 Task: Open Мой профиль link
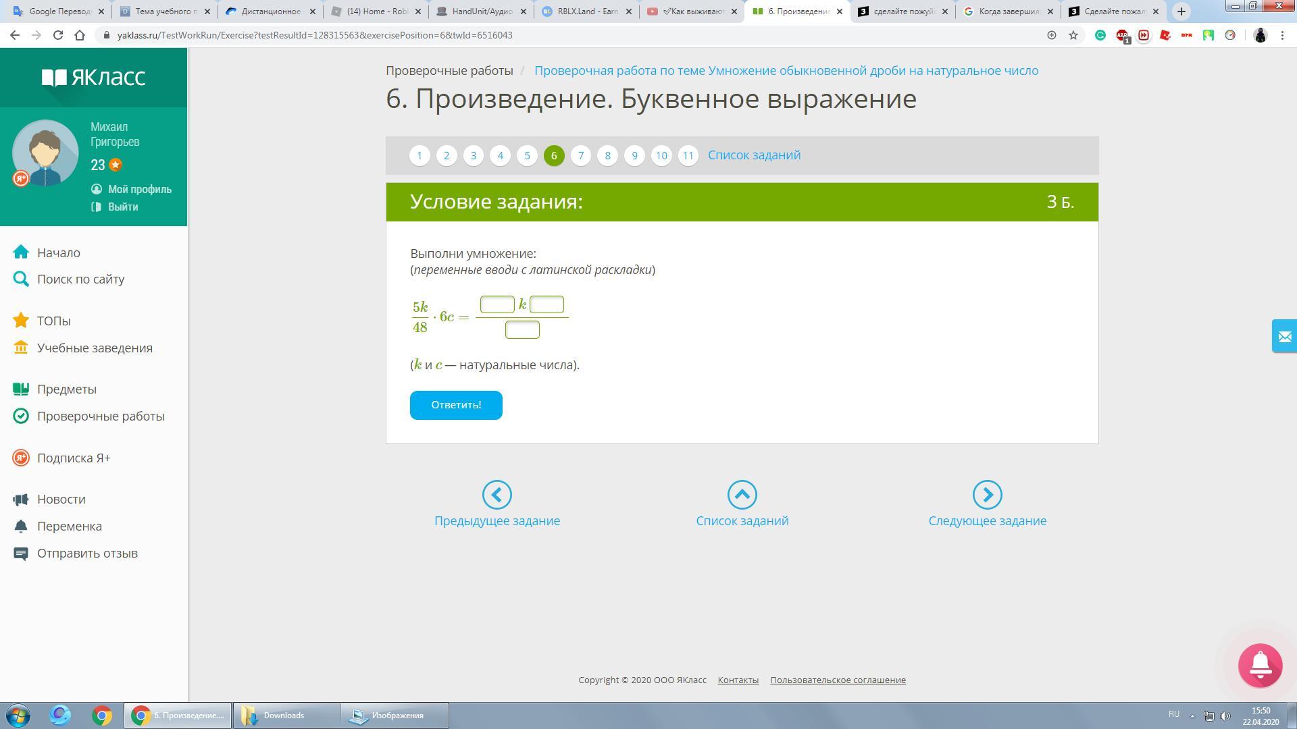(x=139, y=189)
